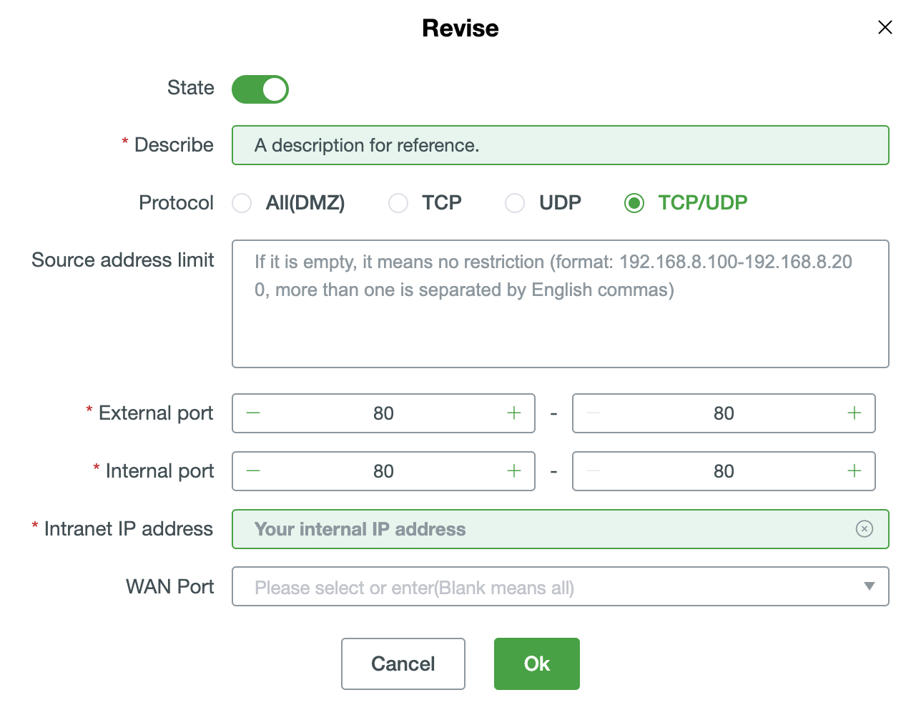Close the Revise dialog with X
Image resolution: width=921 pixels, height=715 pixels.
(x=885, y=28)
